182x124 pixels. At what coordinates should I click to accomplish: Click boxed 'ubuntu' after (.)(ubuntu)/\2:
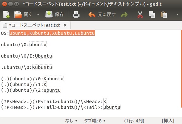click(x=52, y=90)
